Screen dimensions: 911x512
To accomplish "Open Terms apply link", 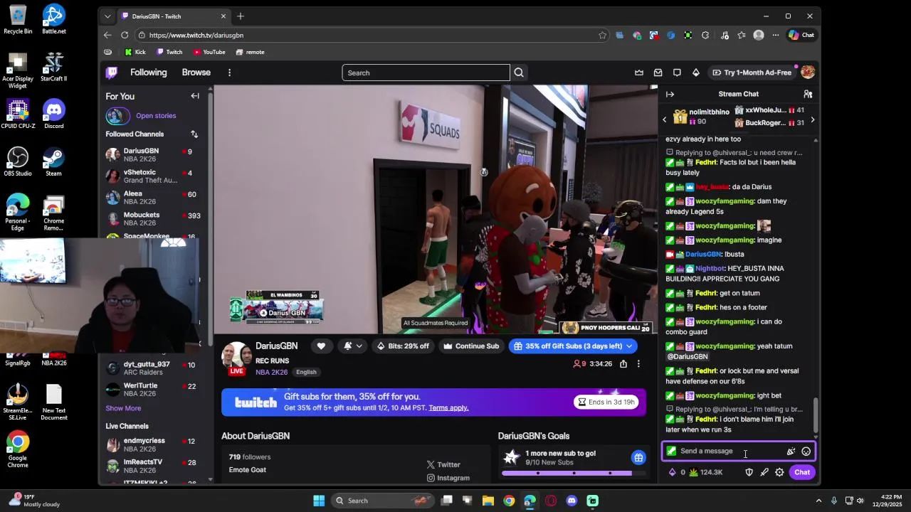I will pos(448,407).
